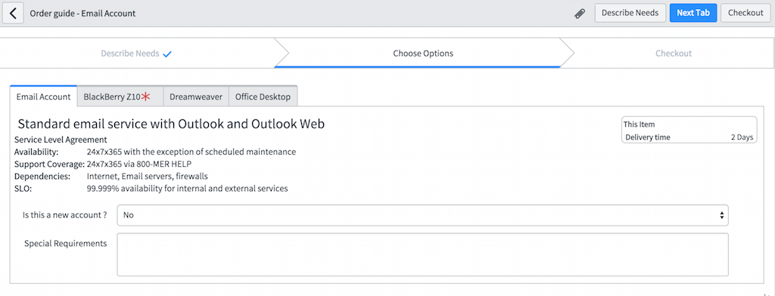Click the 'This Item' label

pos(639,125)
